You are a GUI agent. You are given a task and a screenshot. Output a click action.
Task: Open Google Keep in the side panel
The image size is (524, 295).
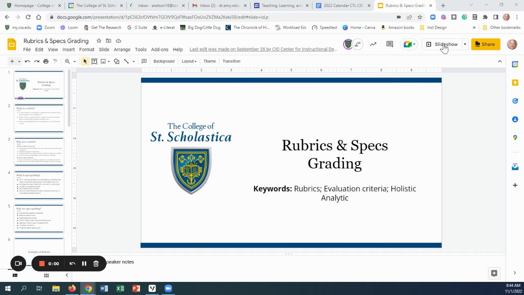click(515, 82)
